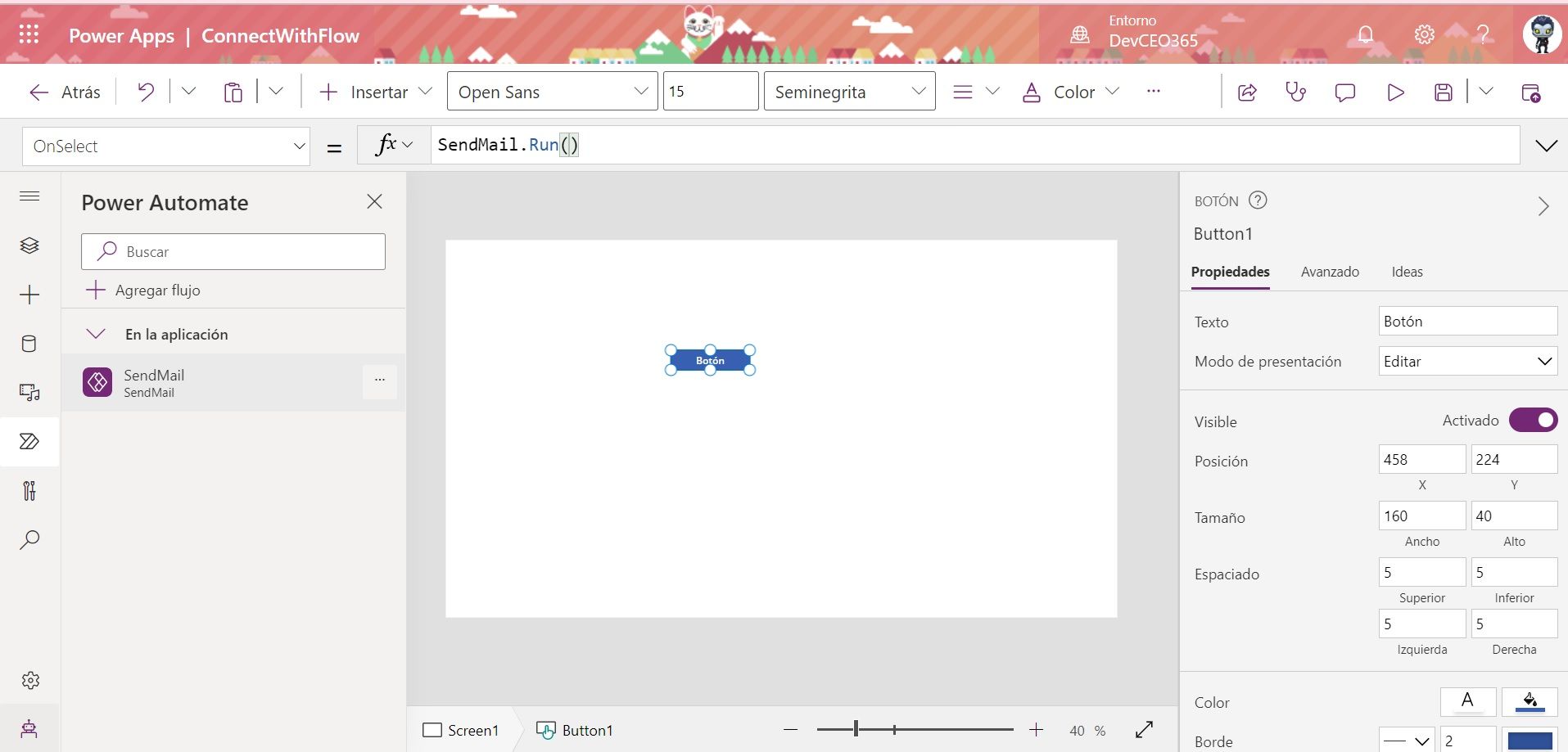Click the Publish icon

[x=1530, y=92]
